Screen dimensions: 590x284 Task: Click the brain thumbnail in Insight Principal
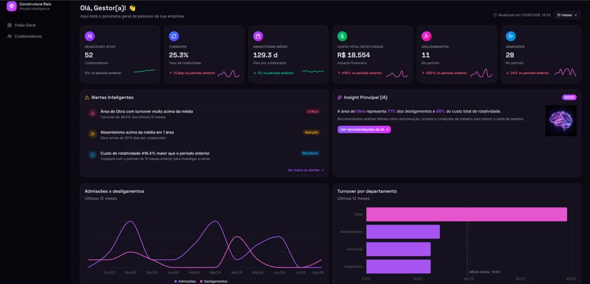[560, 120]
